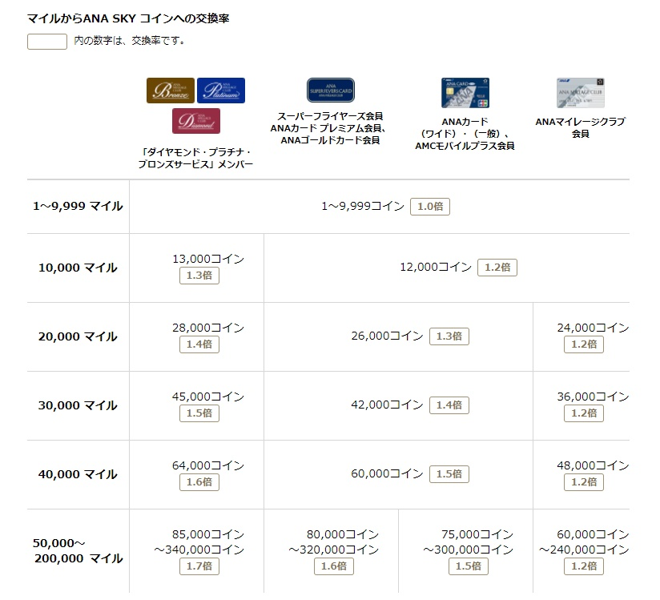660x600 pixels.
Task: Select row label 20,000 マイル
Action: tap(78, 336)
